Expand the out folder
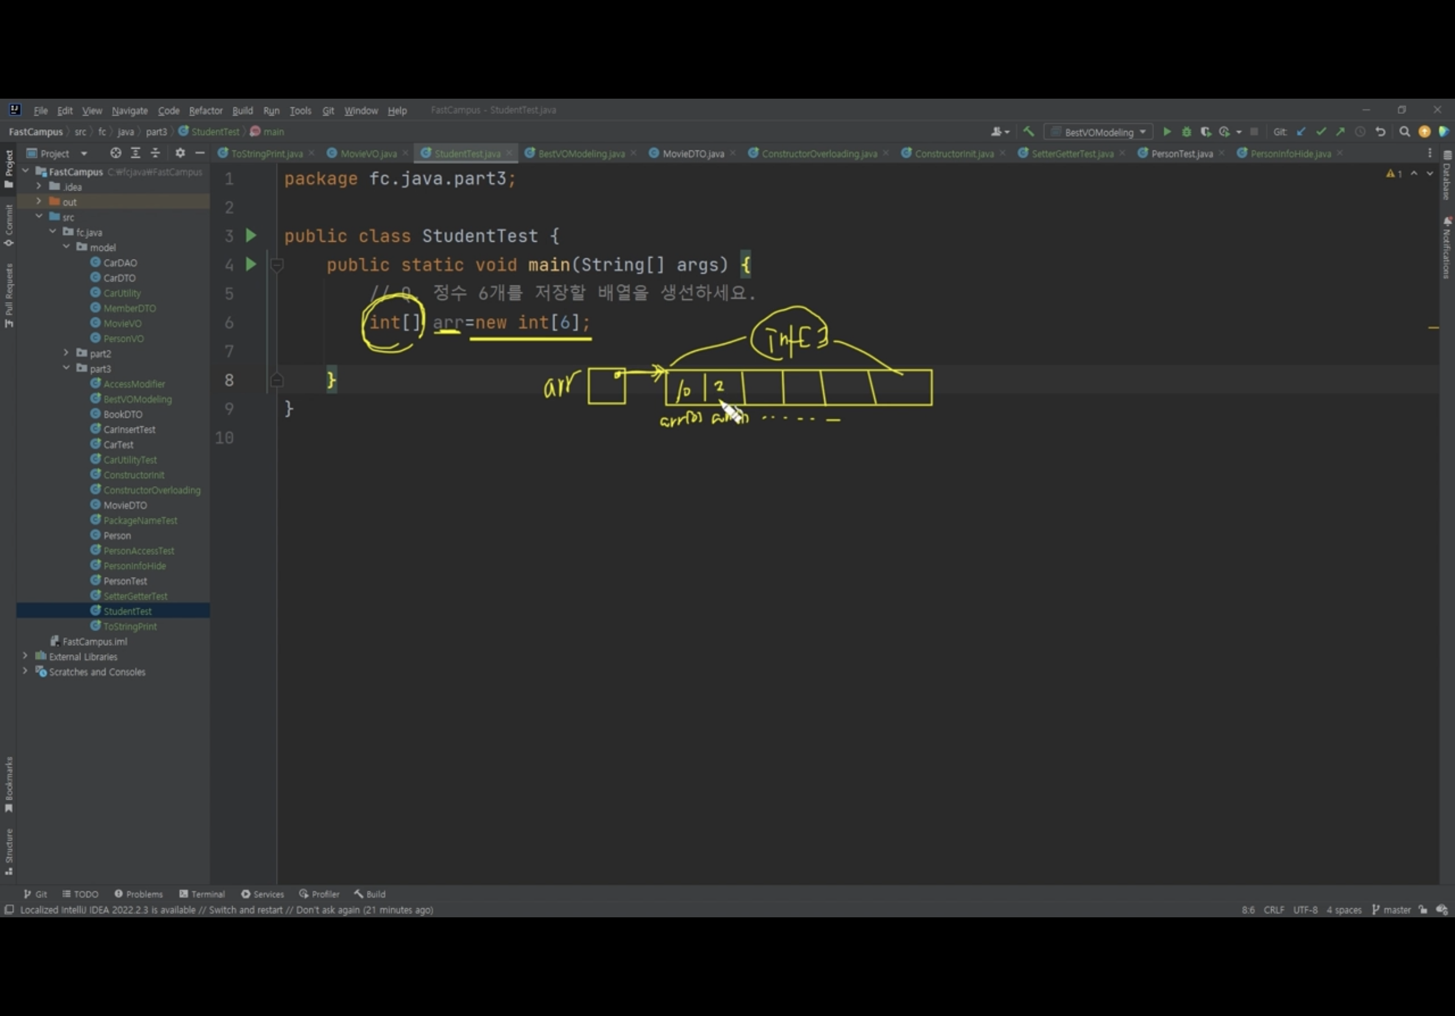Screen dimensions: 1455x1016 (x=38, y=202)
